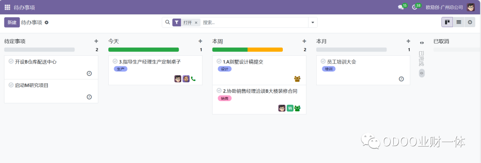Screen dimensions: 481x163
Task: Mark 启动M研究项目 as done
Action: pyautogui.click(x=11, y=85)
